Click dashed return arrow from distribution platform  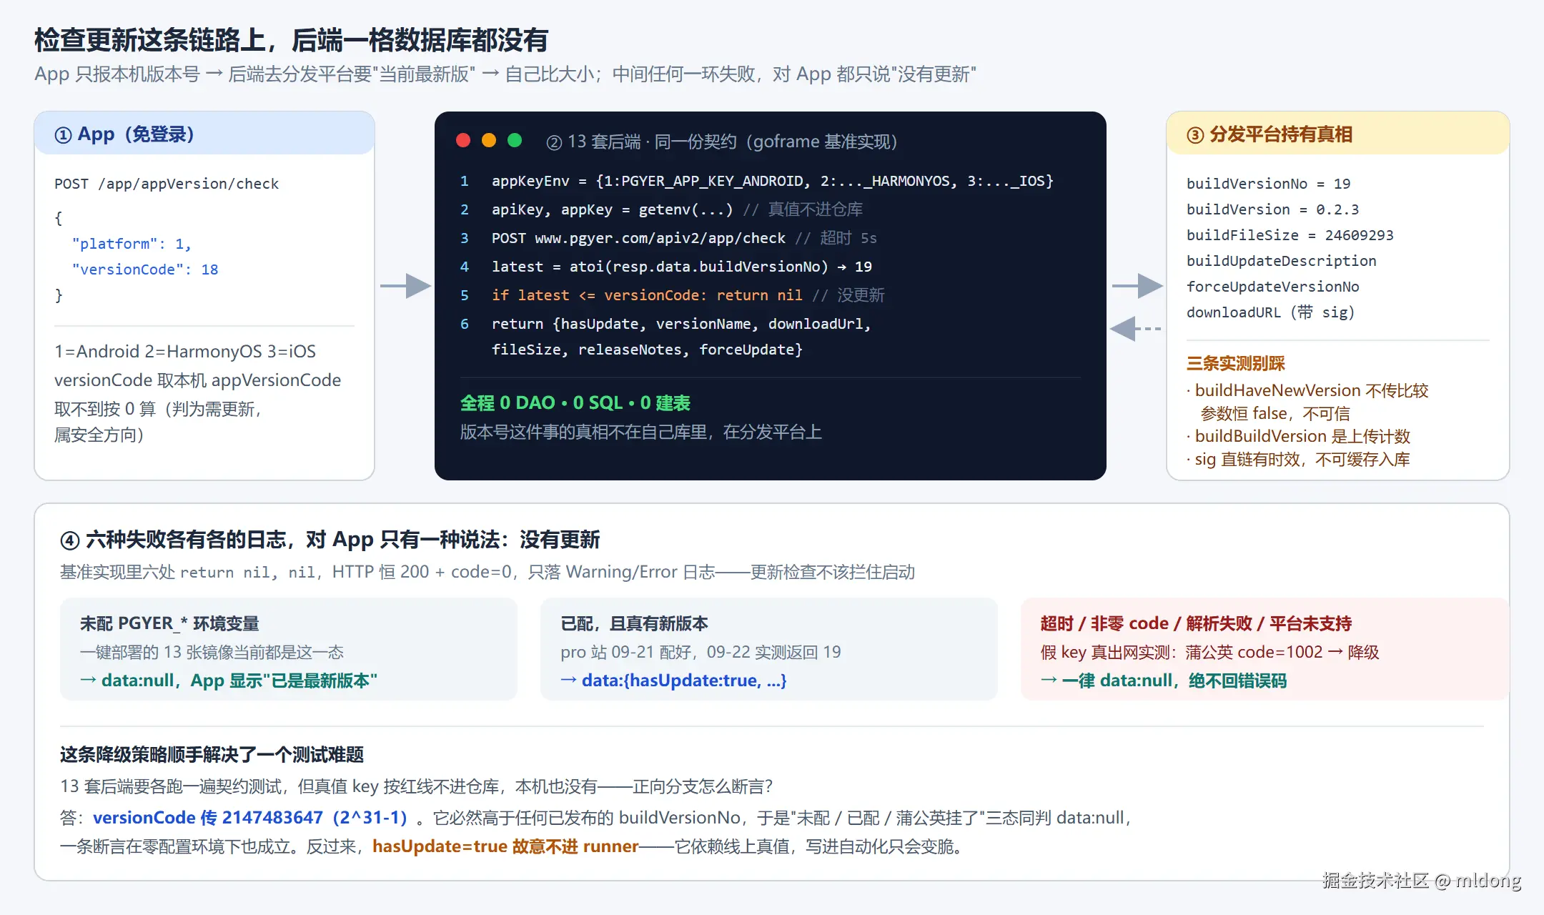(1136, 329)
